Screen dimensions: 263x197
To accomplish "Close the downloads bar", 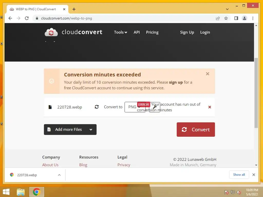I will tap(253, 175).
